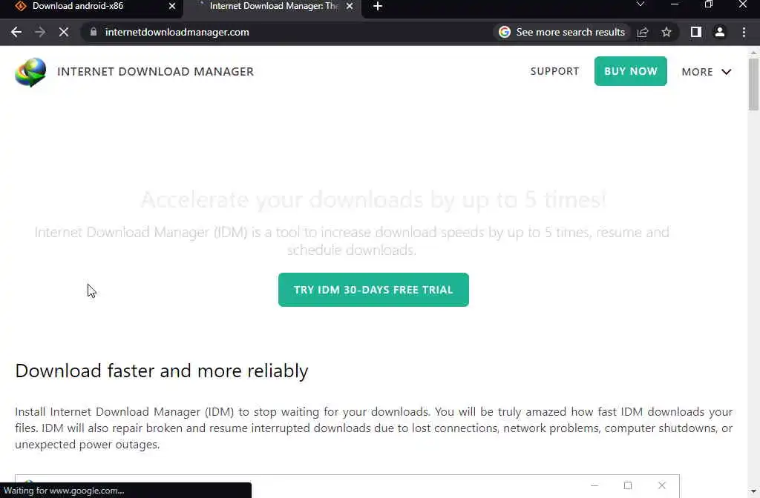Close the Download android-x86 tab
The width and height of the screenshot is (760, 498).
click(172, 6)
